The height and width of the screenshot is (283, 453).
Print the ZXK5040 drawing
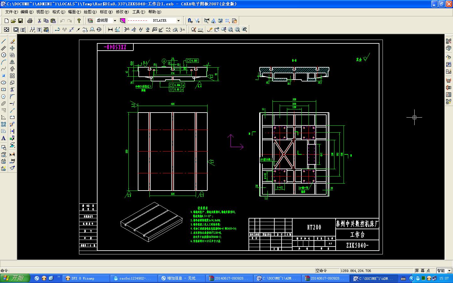pos(30,20)
